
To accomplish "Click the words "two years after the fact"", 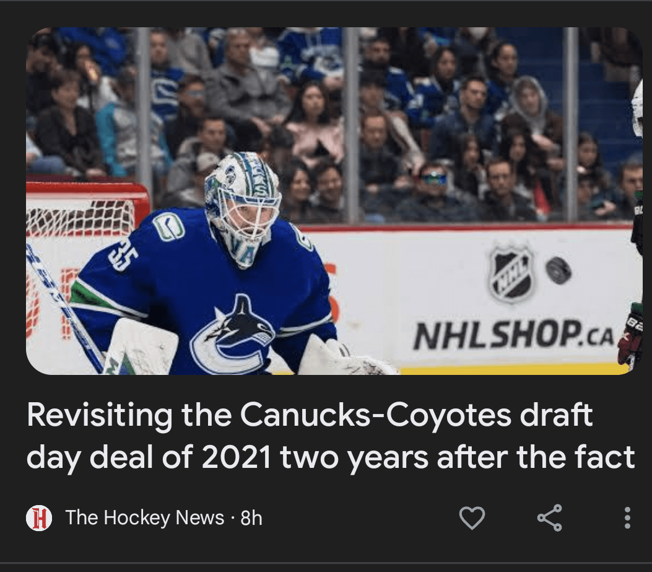I will [457, 457].
